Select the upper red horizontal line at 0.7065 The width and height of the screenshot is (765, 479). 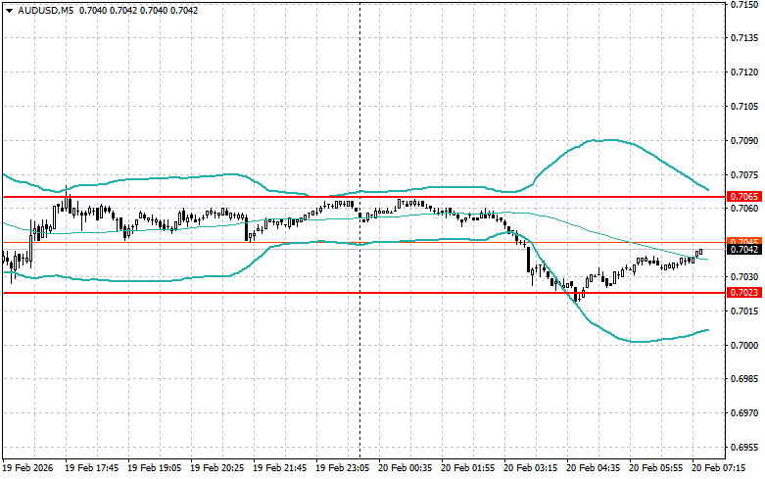[x=363, y=197]
